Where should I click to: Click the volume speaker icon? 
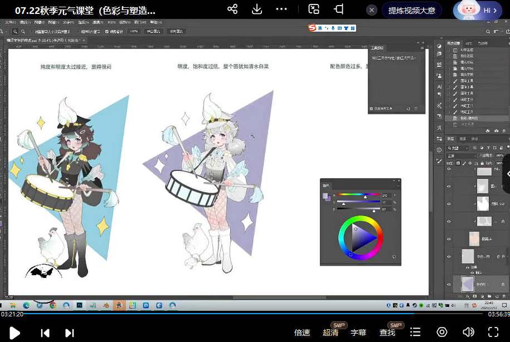pyautogui.click(x=468, y=332)
